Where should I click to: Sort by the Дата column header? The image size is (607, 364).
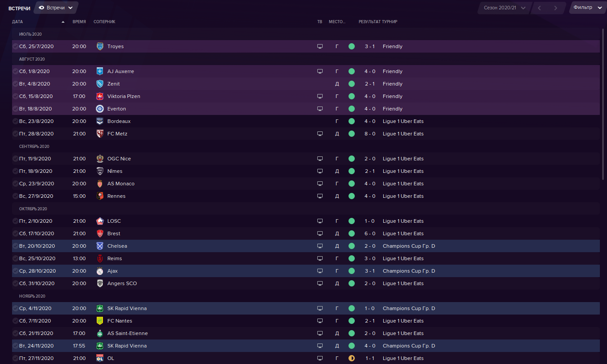(17, 22)
